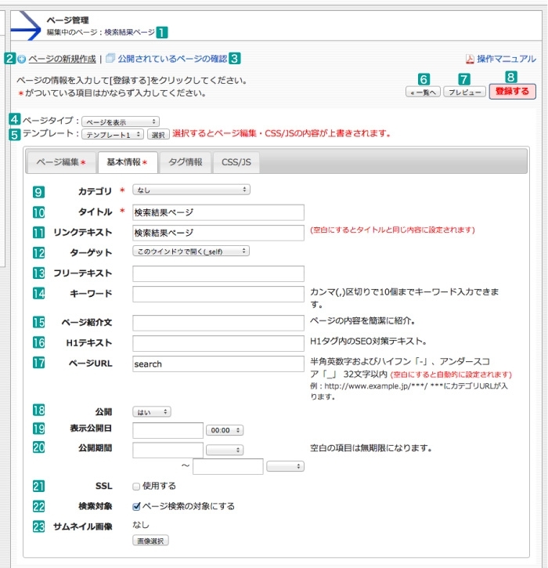Click the red 登録する button

pyautogui.click(x=512, y=92)
